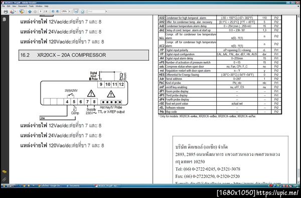This screenshot has width=301, height=198.
Task: Click the red system tray icon
Action: pyautogui.click(x=271, y=186)
